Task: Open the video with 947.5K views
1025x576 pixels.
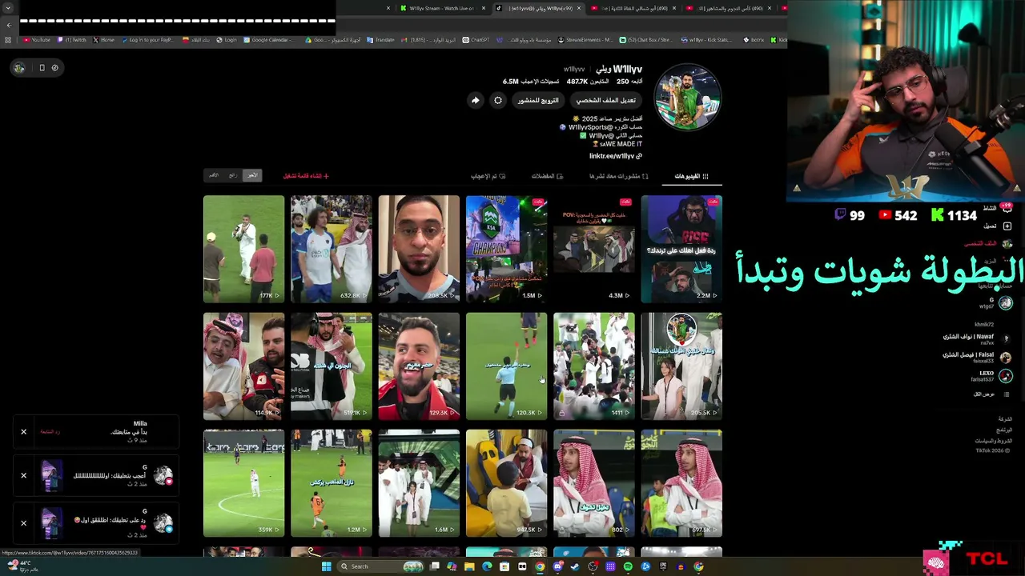Action: (x=506, y=483)
